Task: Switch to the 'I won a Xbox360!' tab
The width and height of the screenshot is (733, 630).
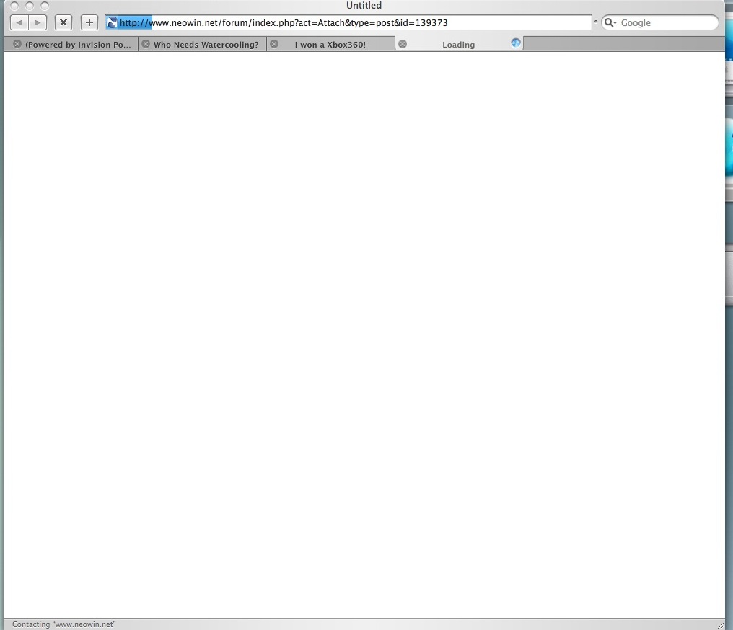Action: click(x=332, y=43)
